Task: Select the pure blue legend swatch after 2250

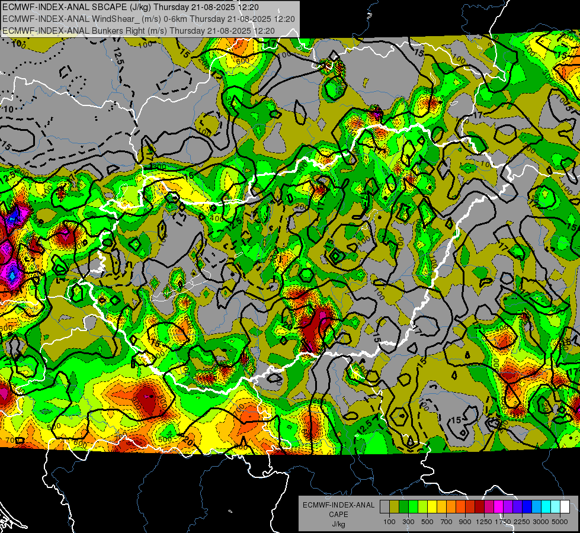Action: point(527,507)
